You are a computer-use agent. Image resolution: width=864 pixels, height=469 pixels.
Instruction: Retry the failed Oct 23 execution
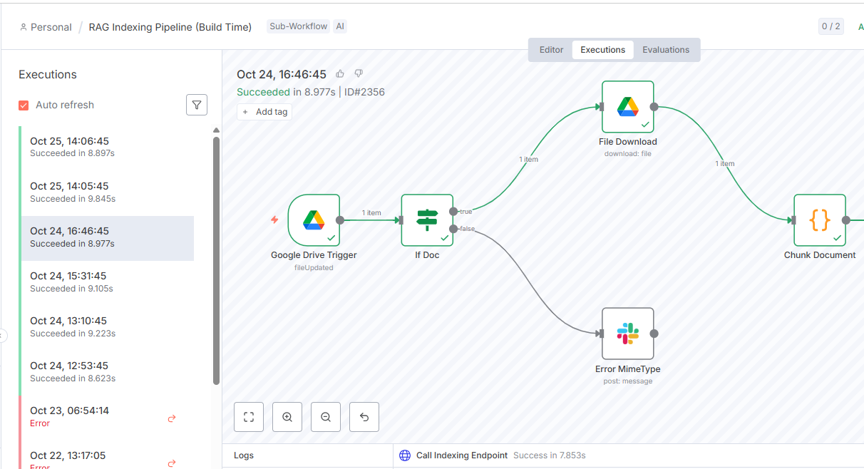pyautogui.click(x=171, y=418)
